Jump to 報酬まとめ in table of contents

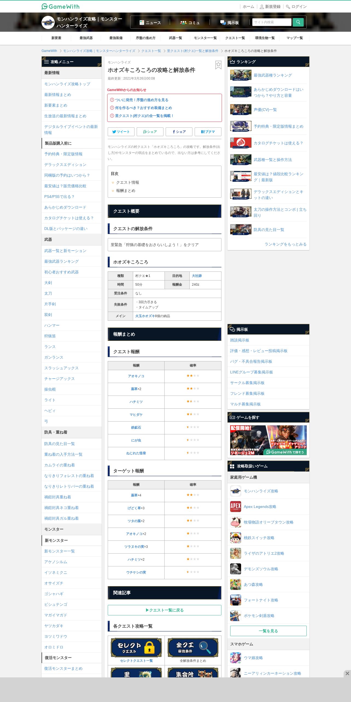pyautogui.click(x=125, y=191)
